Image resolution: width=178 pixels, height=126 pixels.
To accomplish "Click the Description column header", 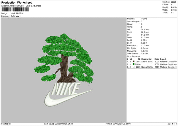I will pos(146,59).
